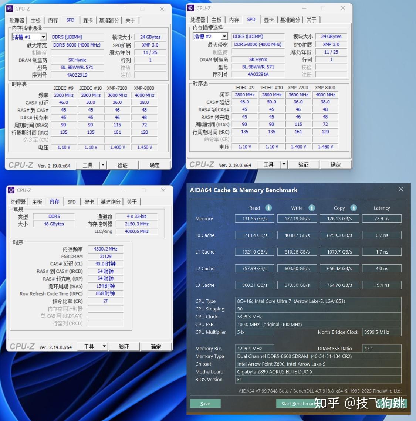The height and width of the screenshot is (421, 416).
Task: Expand the 工具 arrow in memory window
Action: [104, 346]
